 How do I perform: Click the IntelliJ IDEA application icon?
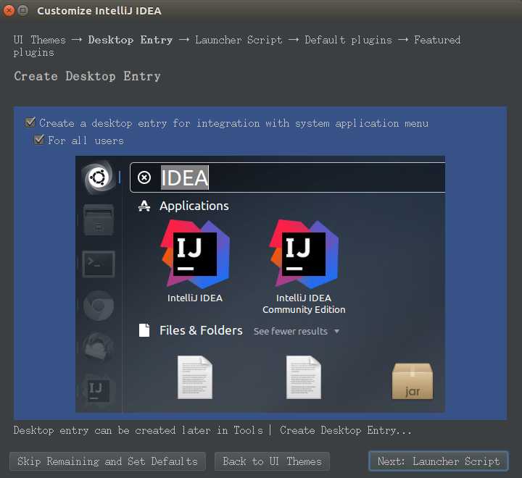point(195,253)
